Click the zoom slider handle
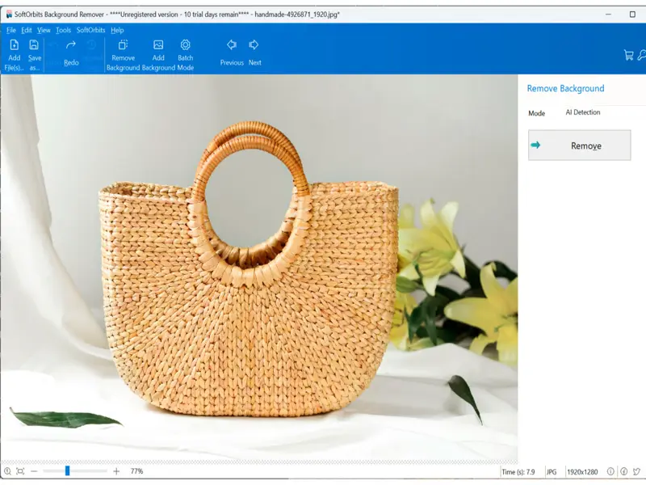 click(68, 470)
